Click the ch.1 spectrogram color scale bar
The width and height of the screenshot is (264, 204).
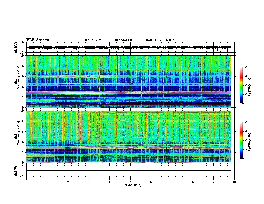point(241,85)
